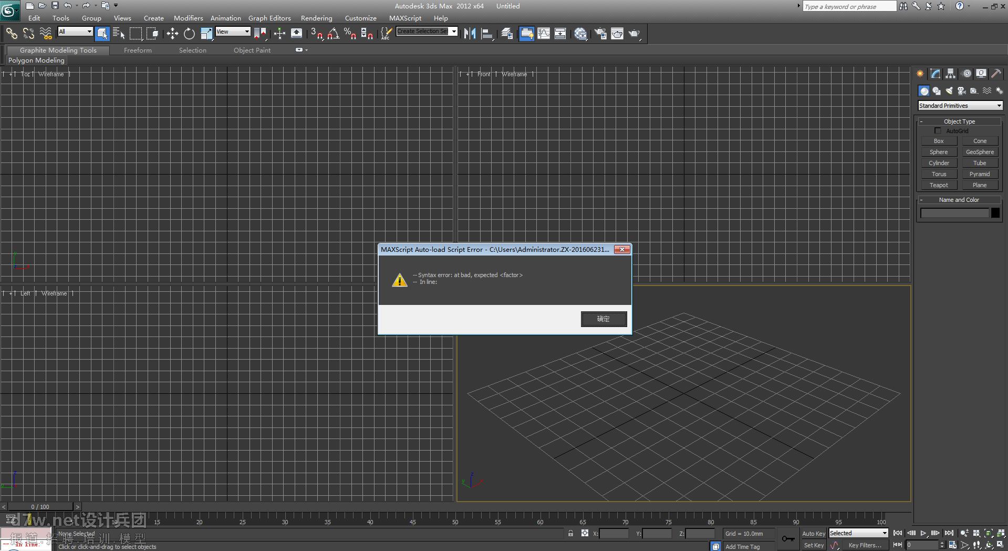This screenshot has width=1008, height=551.
Task: Switch to Motion command panel tab
Action: [x=967, y=74]
